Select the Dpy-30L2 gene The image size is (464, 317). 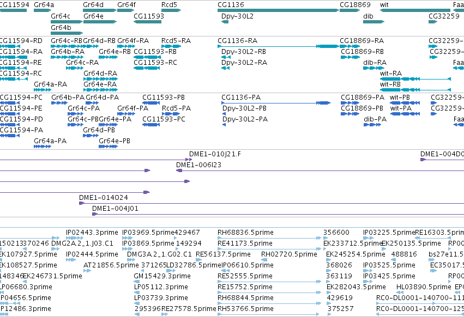[x=225, y=22]
